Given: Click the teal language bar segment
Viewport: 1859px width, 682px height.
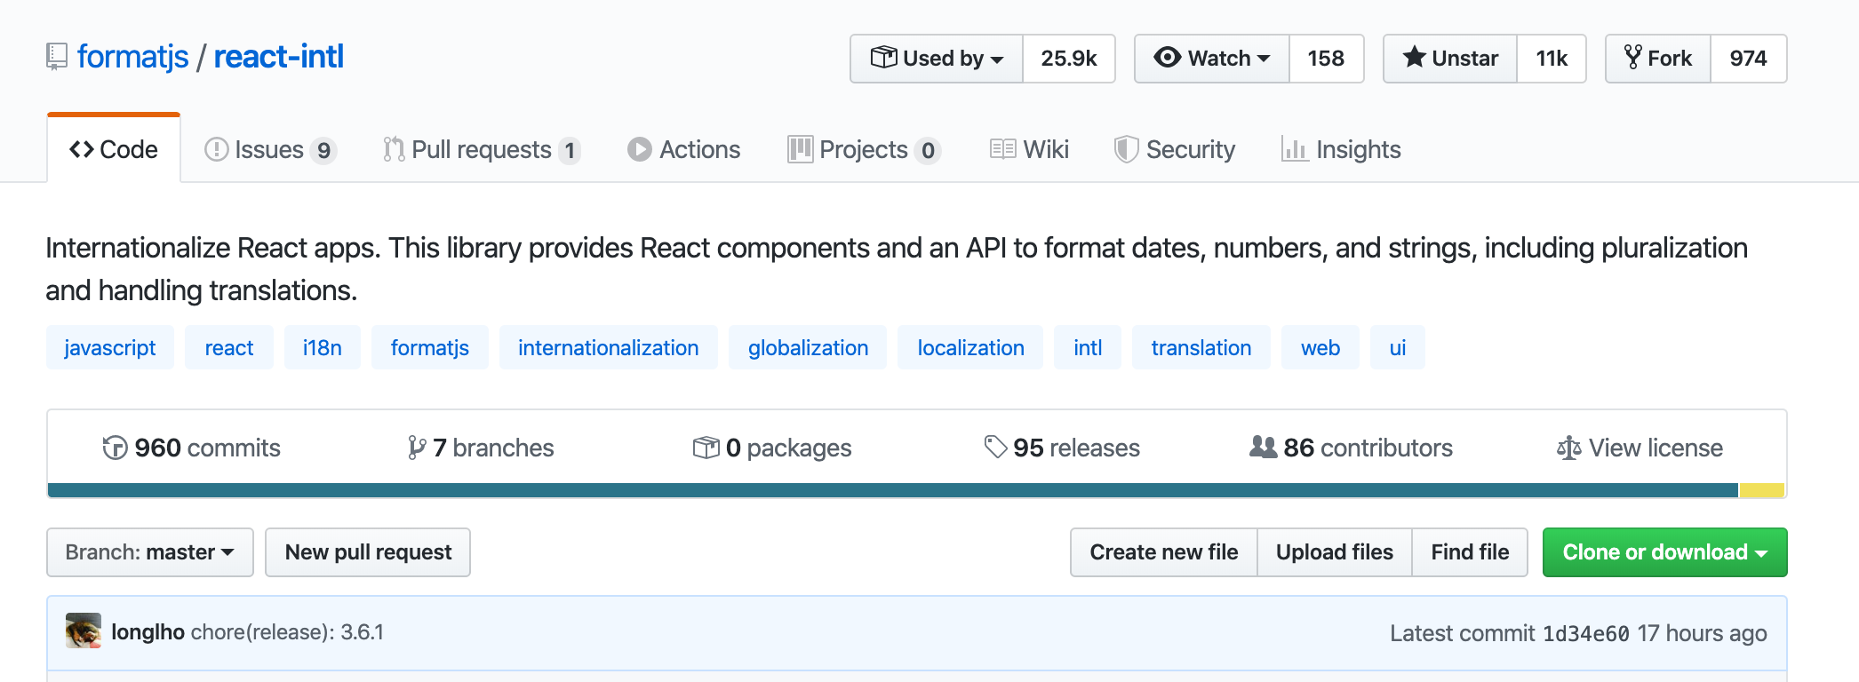Looking at the screenshot, I should point(893,490).
